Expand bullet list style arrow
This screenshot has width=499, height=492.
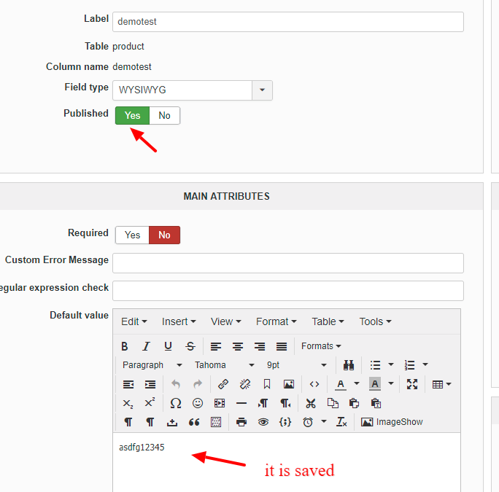pos(391,365)
